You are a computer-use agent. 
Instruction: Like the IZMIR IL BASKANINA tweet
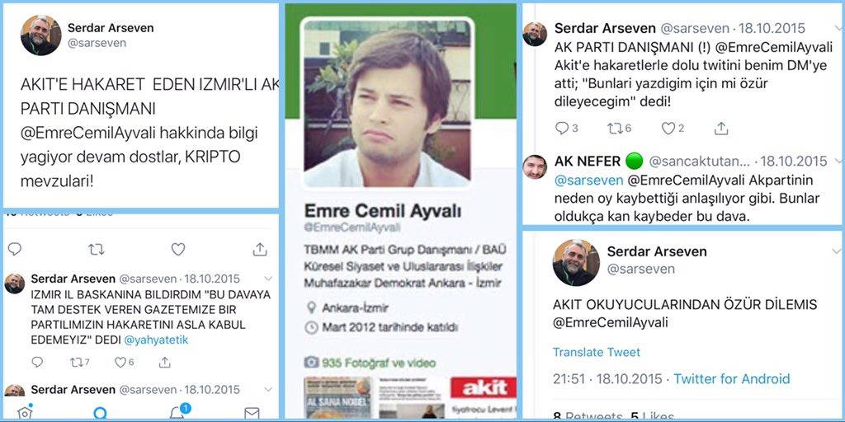pos(124,363)
